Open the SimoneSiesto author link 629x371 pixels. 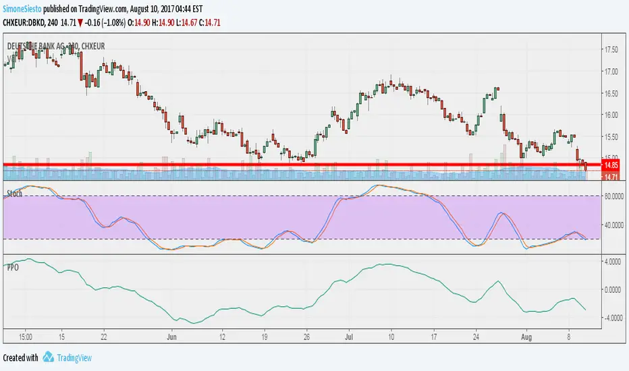tap(22, 8)
